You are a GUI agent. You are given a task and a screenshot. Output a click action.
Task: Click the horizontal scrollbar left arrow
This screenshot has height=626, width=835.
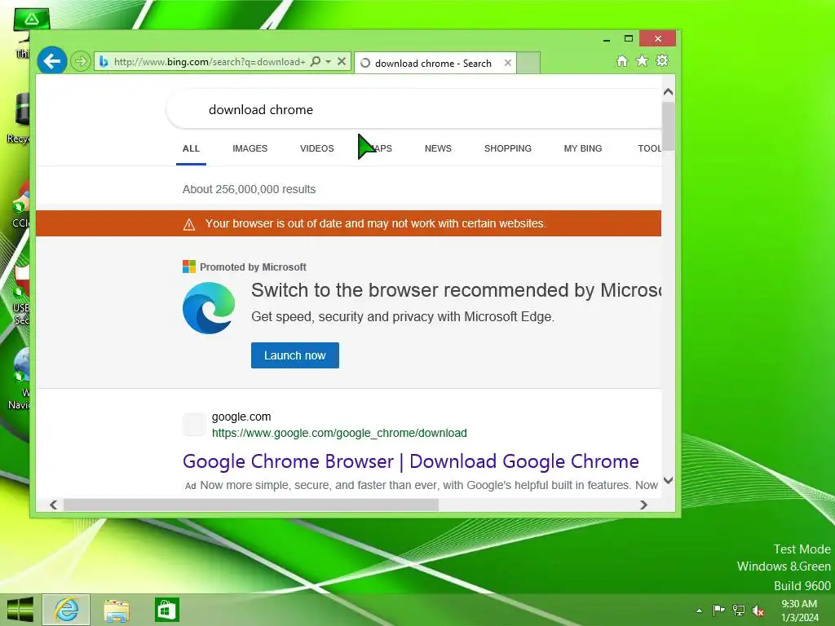coord(53,505)
